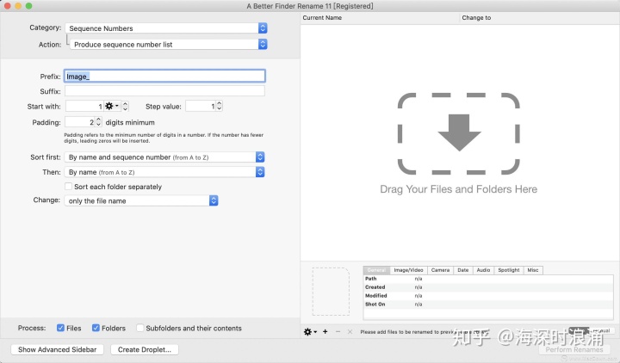Click the Step value number field

[x=201, y=107]
